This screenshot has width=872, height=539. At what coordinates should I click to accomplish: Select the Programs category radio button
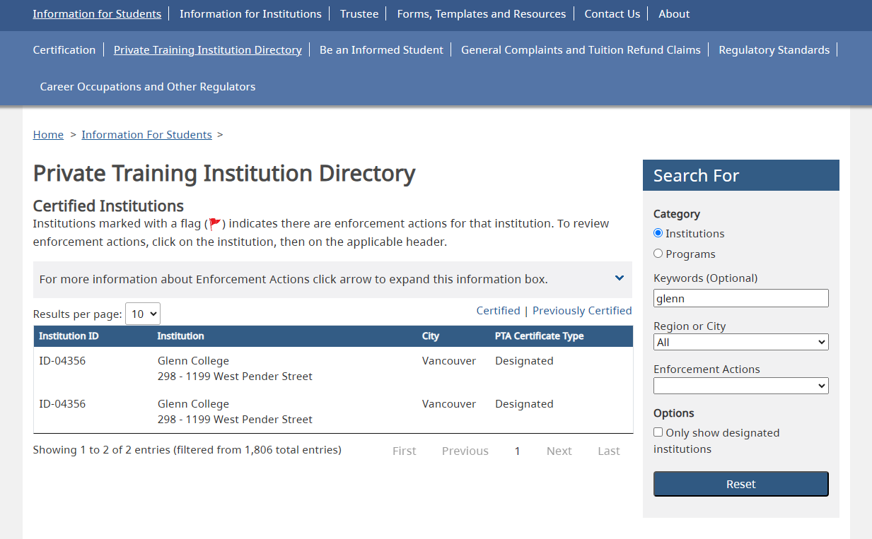click(658, 254)
